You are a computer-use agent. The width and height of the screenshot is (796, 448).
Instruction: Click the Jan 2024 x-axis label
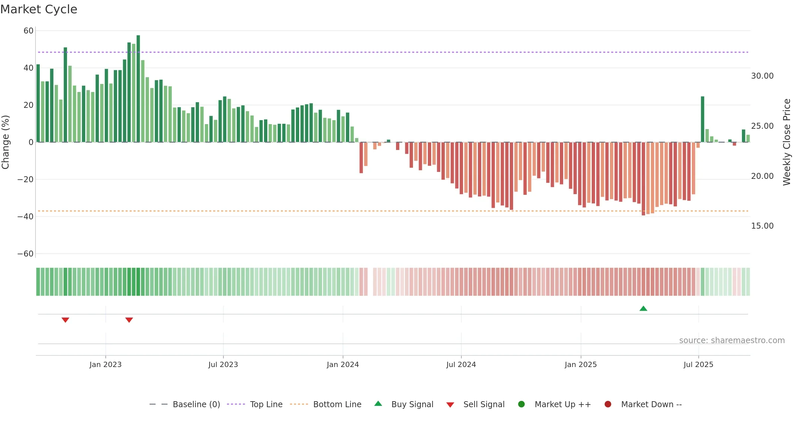pyautogui.click(x=343, y=365)
